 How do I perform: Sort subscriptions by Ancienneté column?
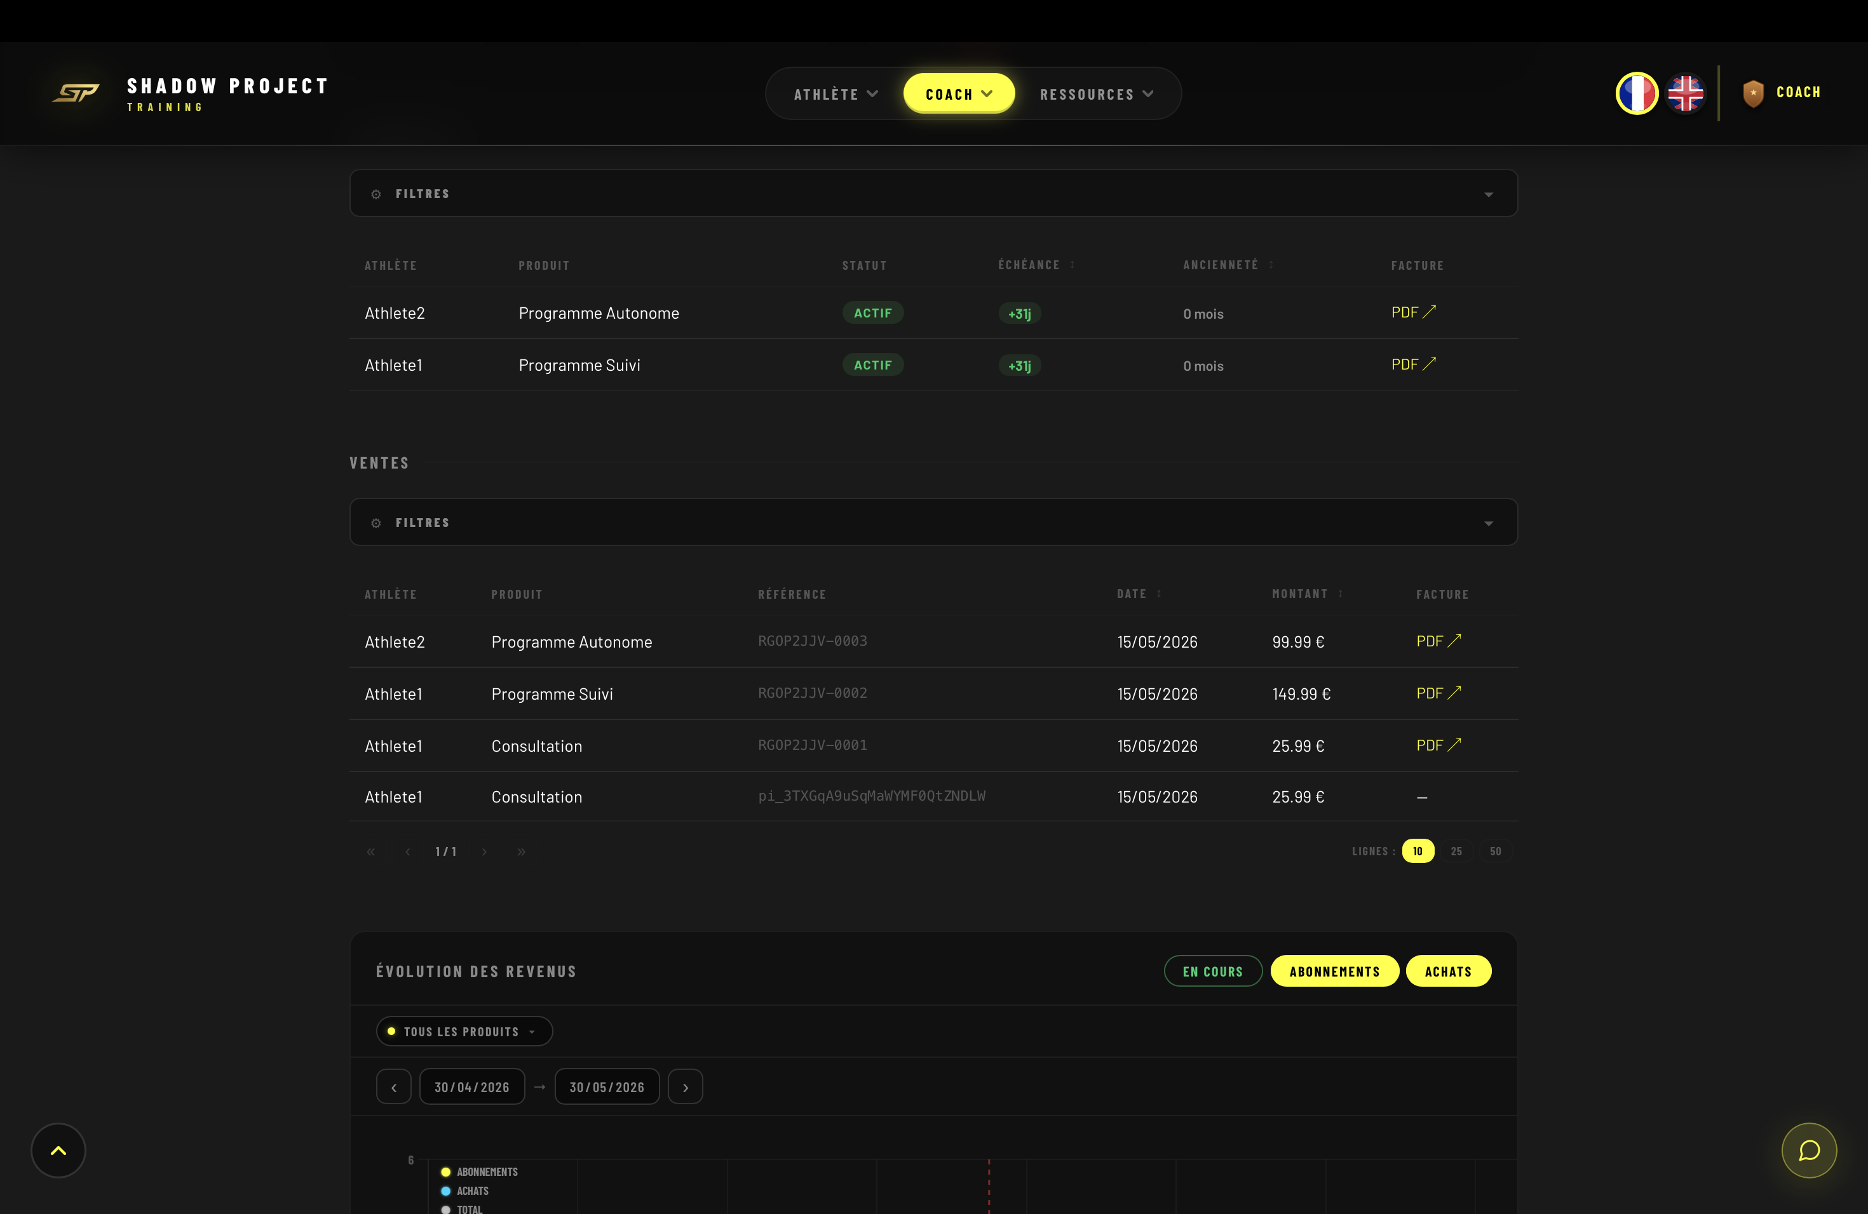tap(1228, 265)
